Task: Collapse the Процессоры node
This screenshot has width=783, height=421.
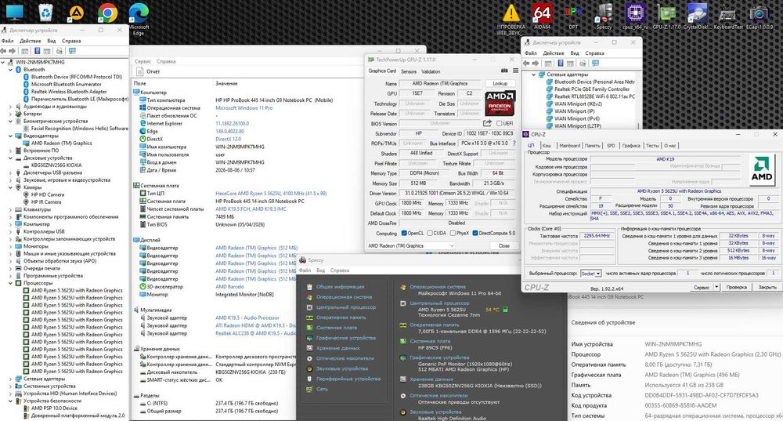Action: click(x=10, y=283)
